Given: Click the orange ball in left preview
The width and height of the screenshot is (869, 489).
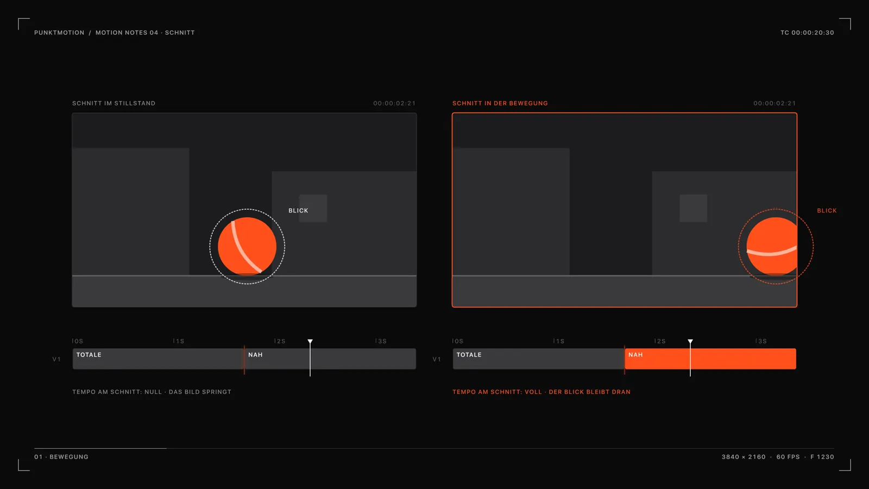Looking at the screenshot, I should tap(247, 247).
